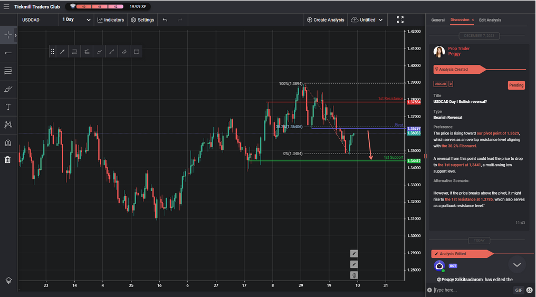
Task: Click the Pivot price label 1.36297
Action: click(414, 129)
